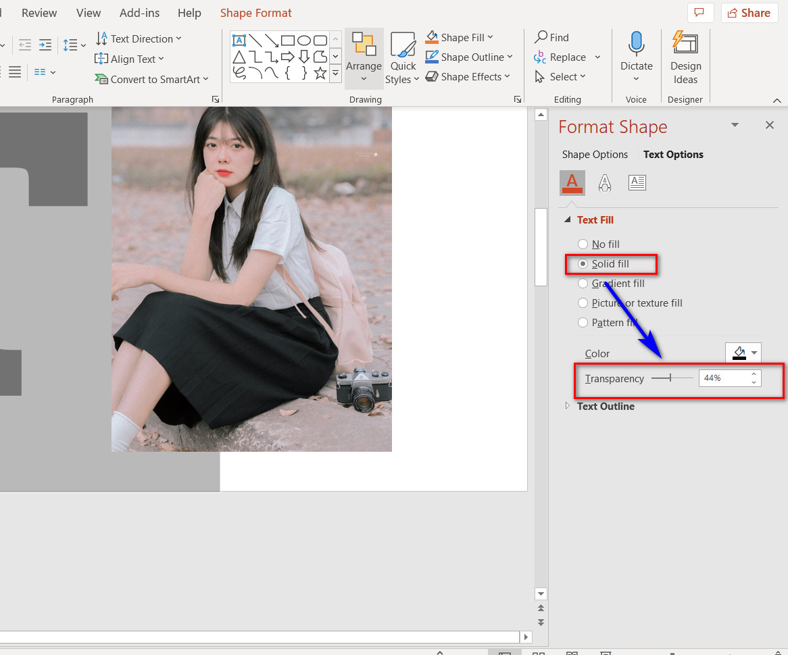This screenshot has height=655, width=788.
Task: Switch to Text Effects pane icon
Action: pyautogui.click(x=605, y=183)
